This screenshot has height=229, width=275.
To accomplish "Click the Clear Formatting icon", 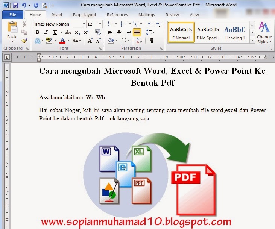I will [x=98, y=32].
